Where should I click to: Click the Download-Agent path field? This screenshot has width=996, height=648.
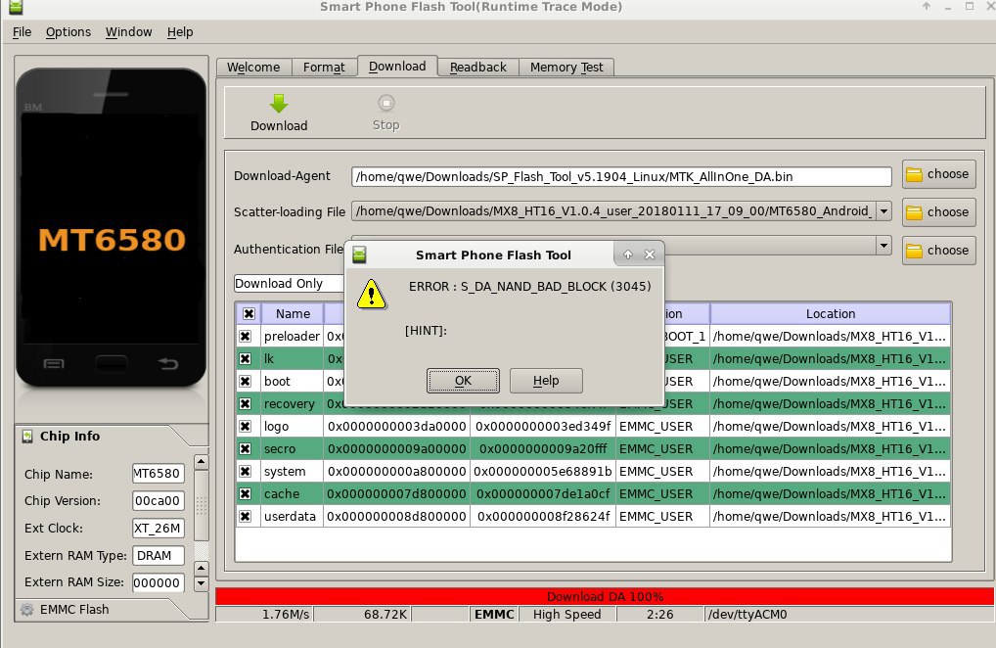(621, 176)
